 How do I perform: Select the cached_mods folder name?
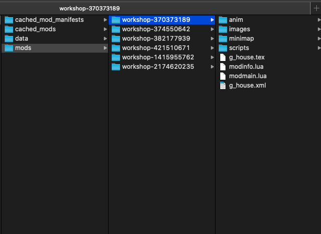35,29
